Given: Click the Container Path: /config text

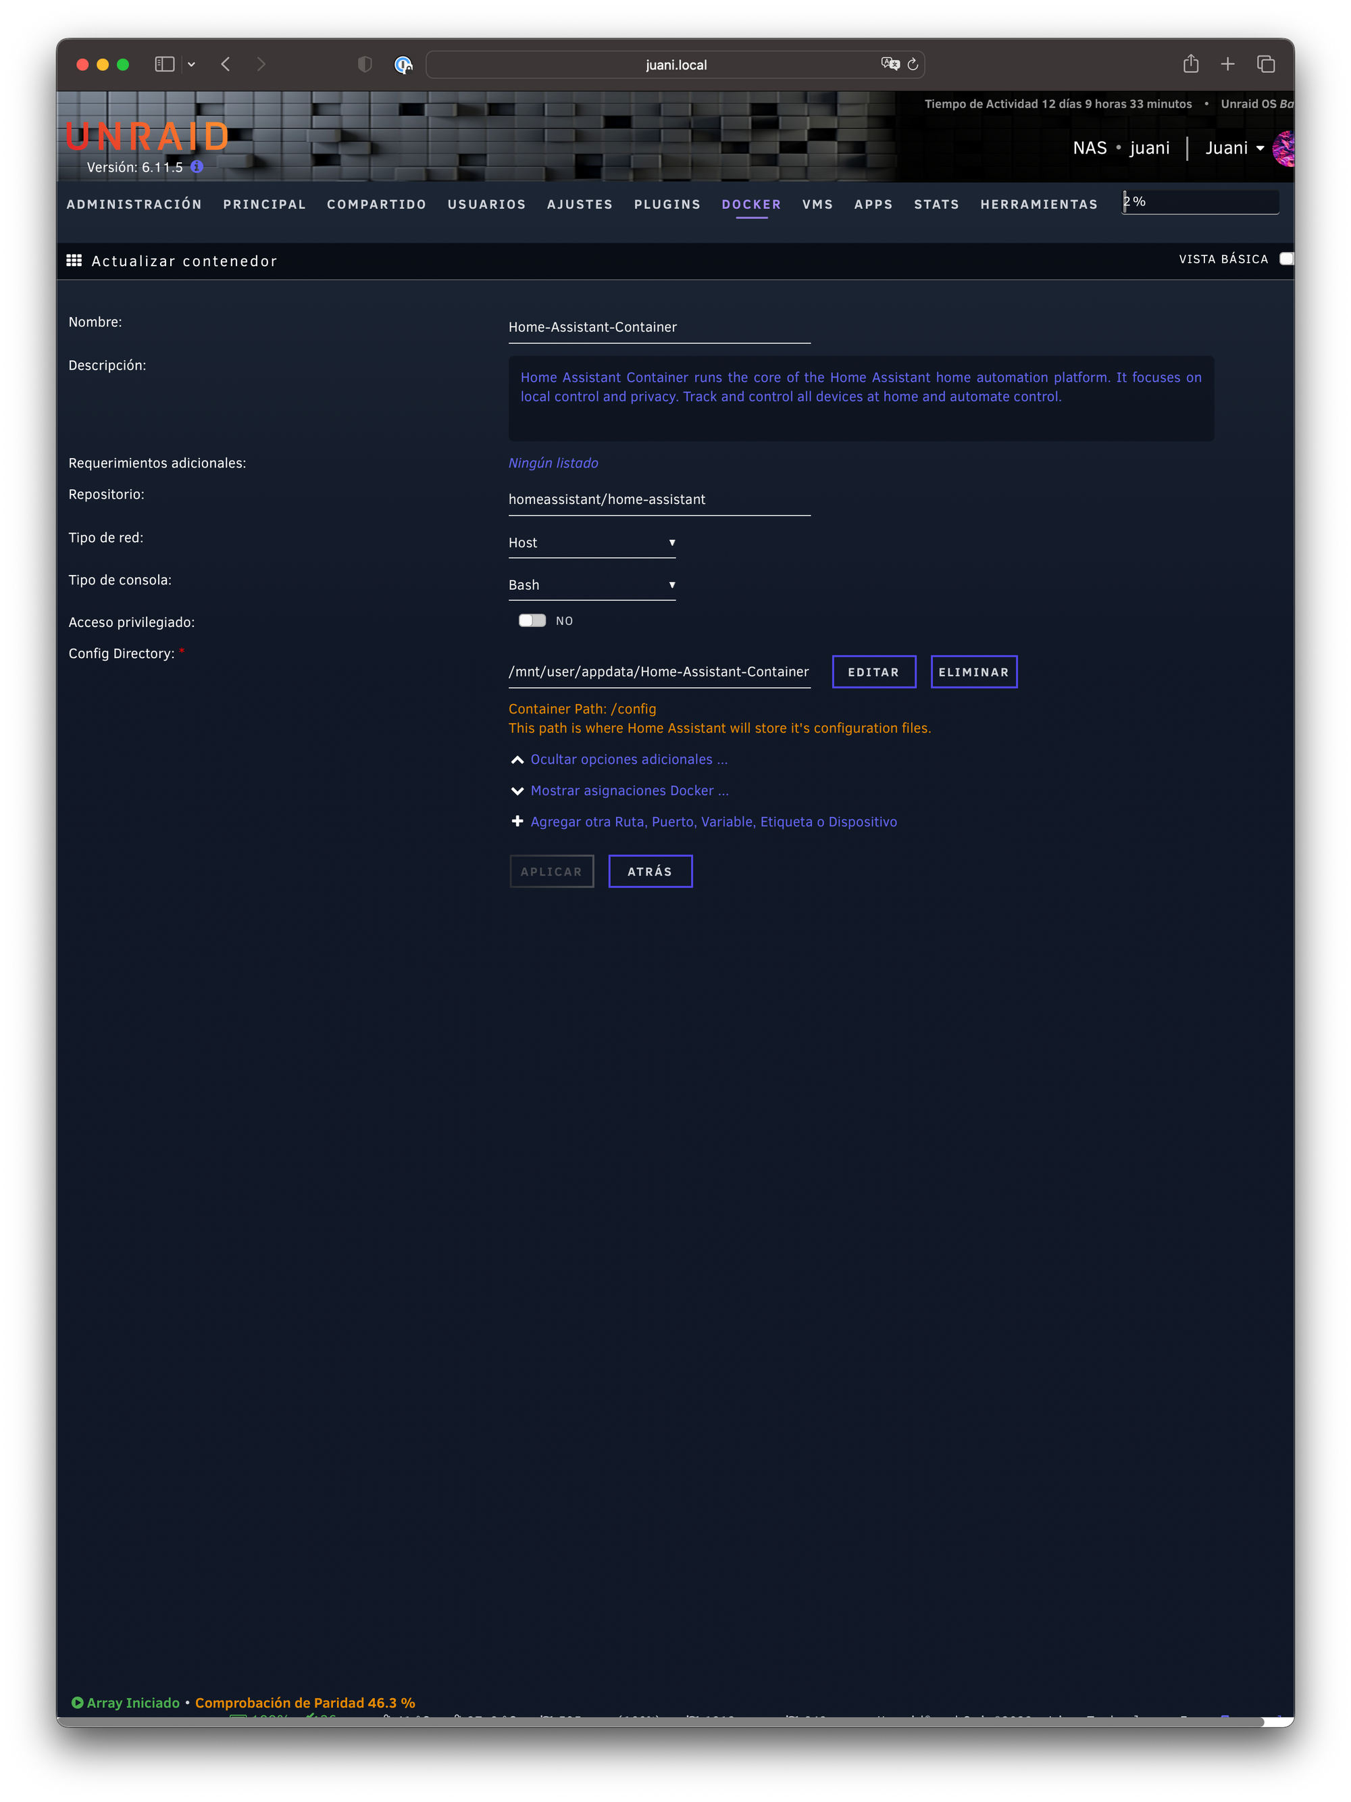Looking at the screenshot, I should 582,709.
